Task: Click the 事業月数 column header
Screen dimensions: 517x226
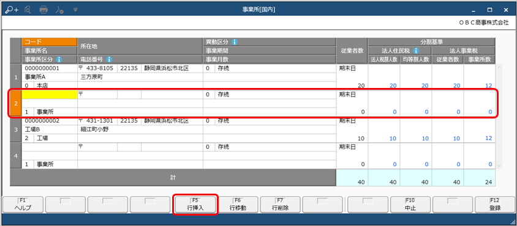Action: coord(269,59)
